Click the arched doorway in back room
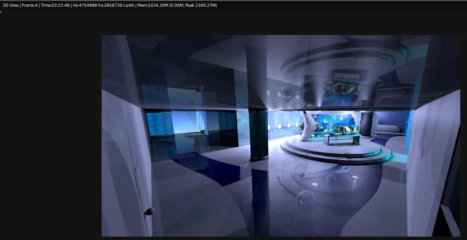The image size is (467, 240). 202,124
